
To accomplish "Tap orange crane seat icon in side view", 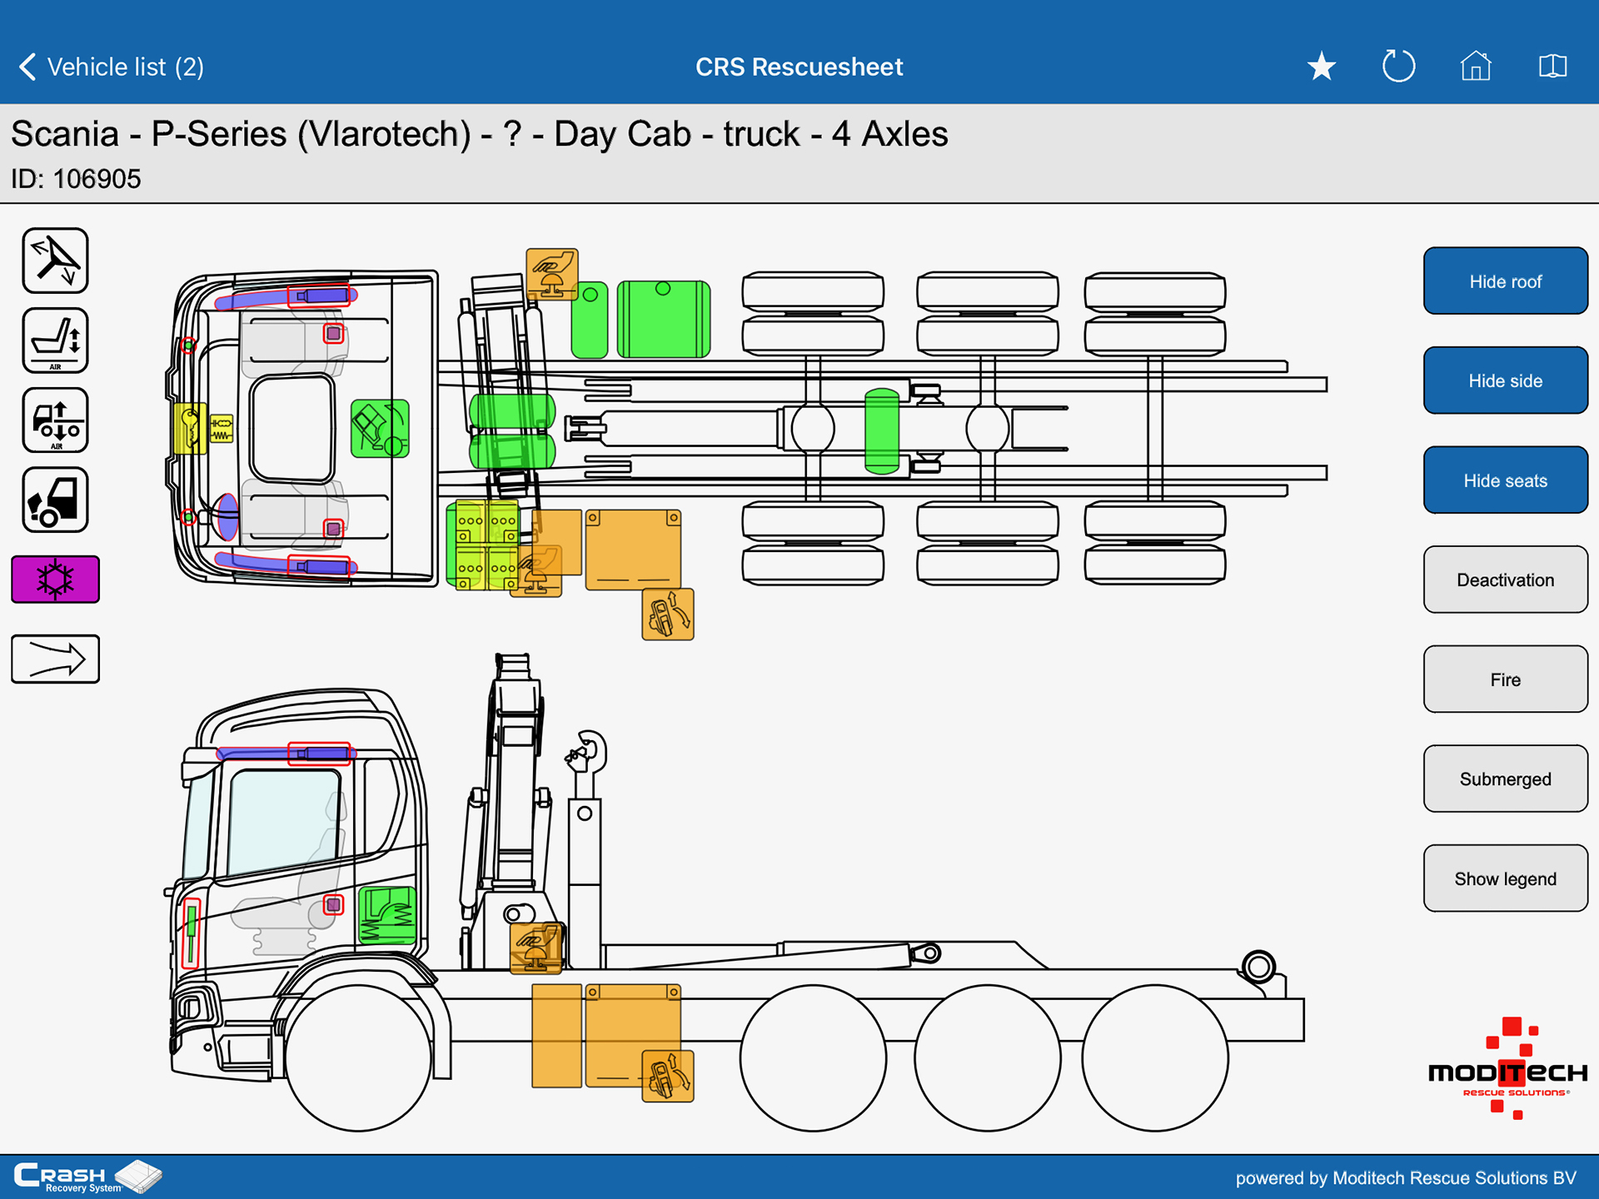I will pyautogui.click(x=535, y=948).
